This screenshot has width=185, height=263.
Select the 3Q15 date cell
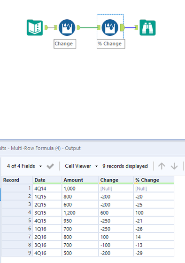point(47,213)
